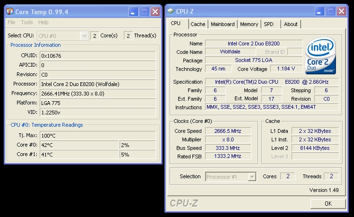The height and width of the screenshot is (217, 354).
Task: Open the File menu in Core Temp
Action: pos(11,22)
